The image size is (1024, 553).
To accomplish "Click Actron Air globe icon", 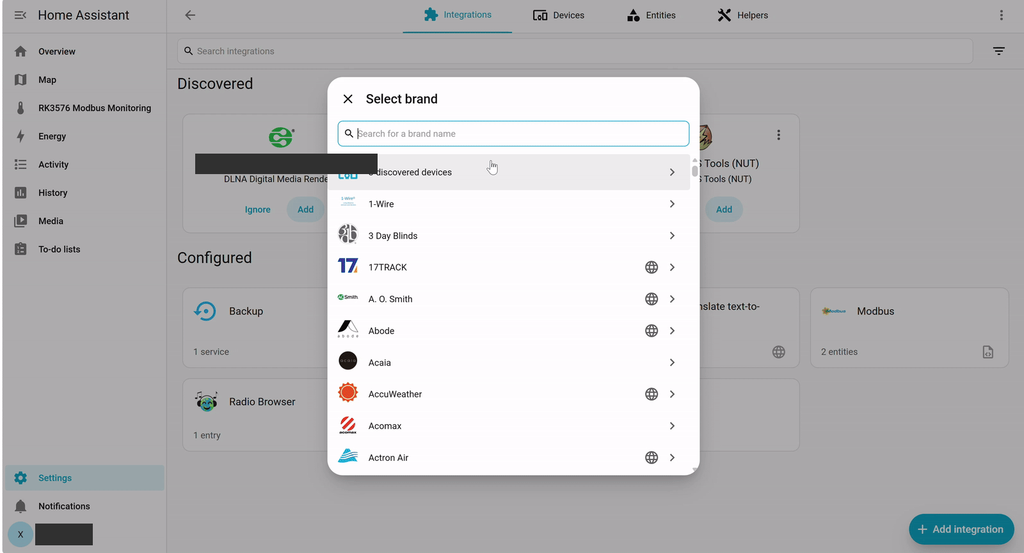I will coord(652,458).
